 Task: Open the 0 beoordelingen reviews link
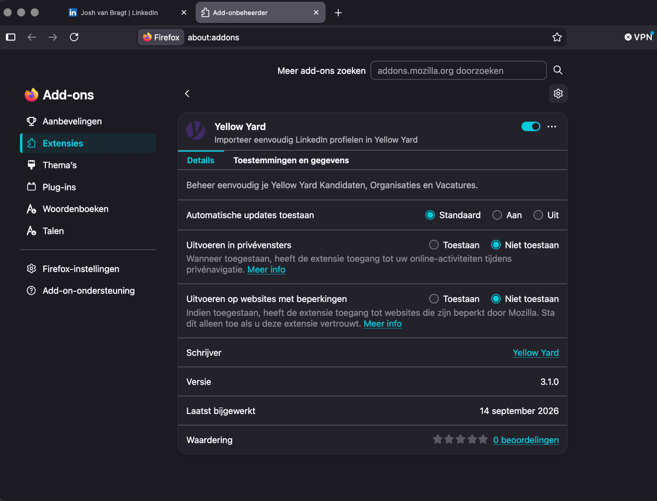[526, 440]
